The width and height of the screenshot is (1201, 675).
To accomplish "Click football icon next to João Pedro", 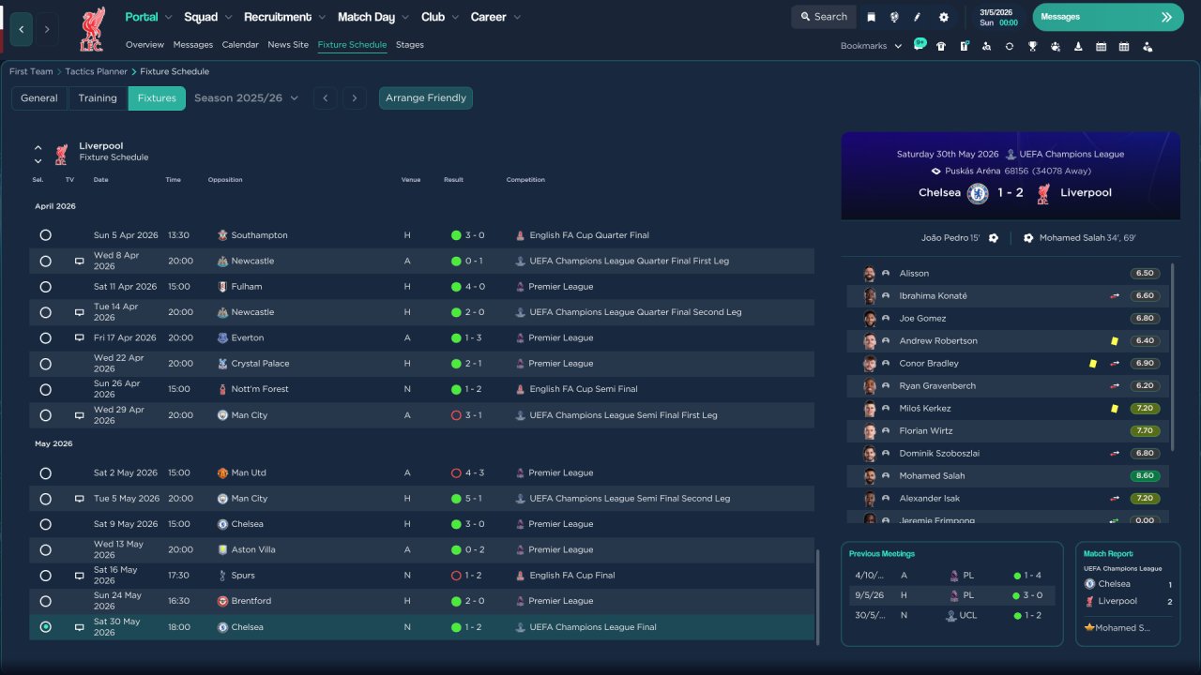I will point(994,238).
